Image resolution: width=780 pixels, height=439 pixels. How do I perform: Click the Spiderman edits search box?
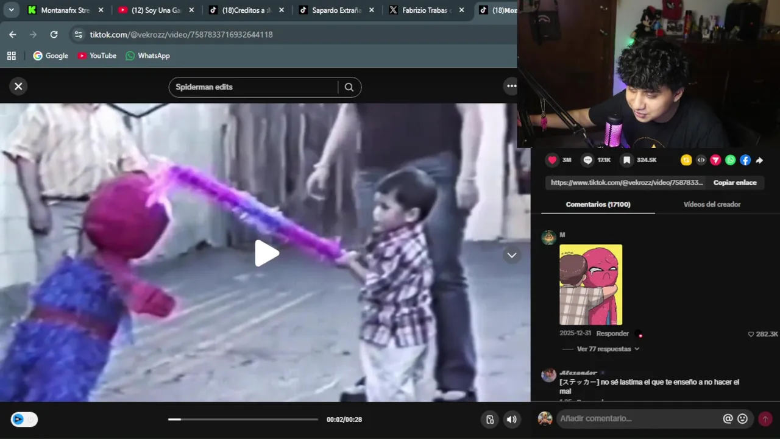[x=253, y=87]
